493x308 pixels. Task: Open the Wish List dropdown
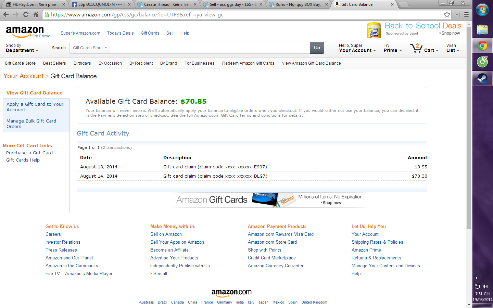point(453,48)
